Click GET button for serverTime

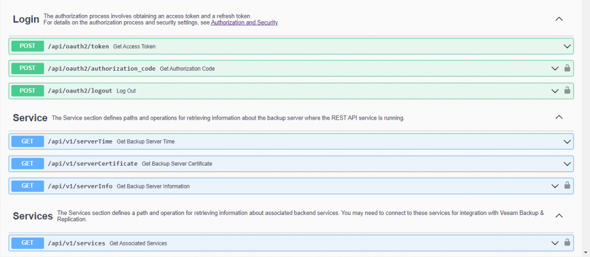tap(28, 141)
